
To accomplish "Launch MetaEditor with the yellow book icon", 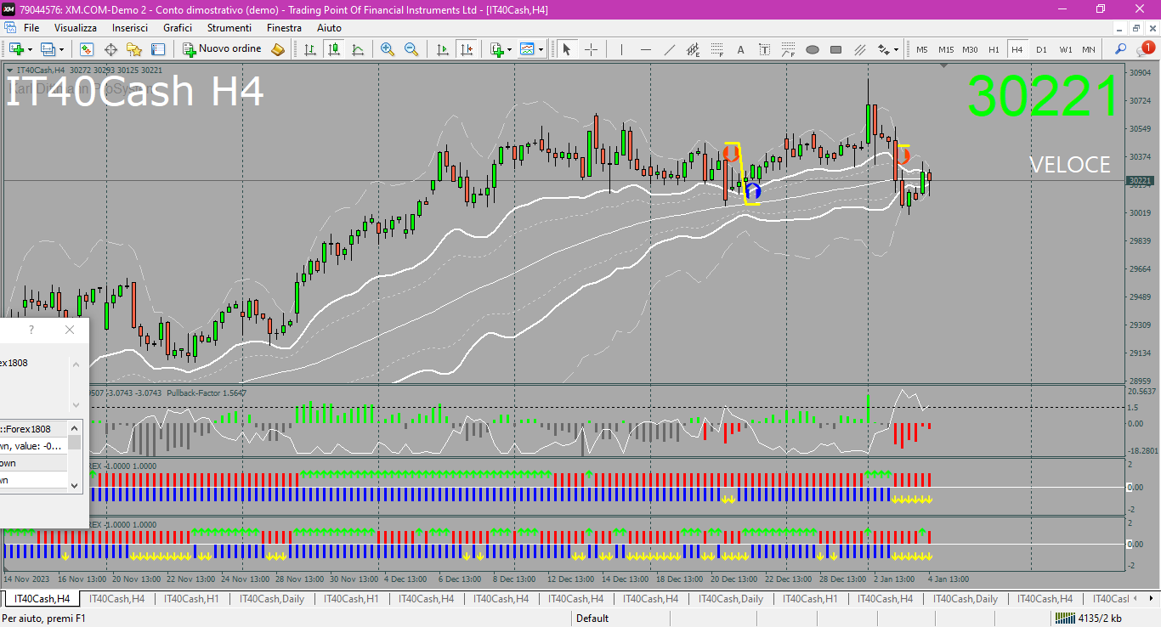I will (x=278, y=49).
